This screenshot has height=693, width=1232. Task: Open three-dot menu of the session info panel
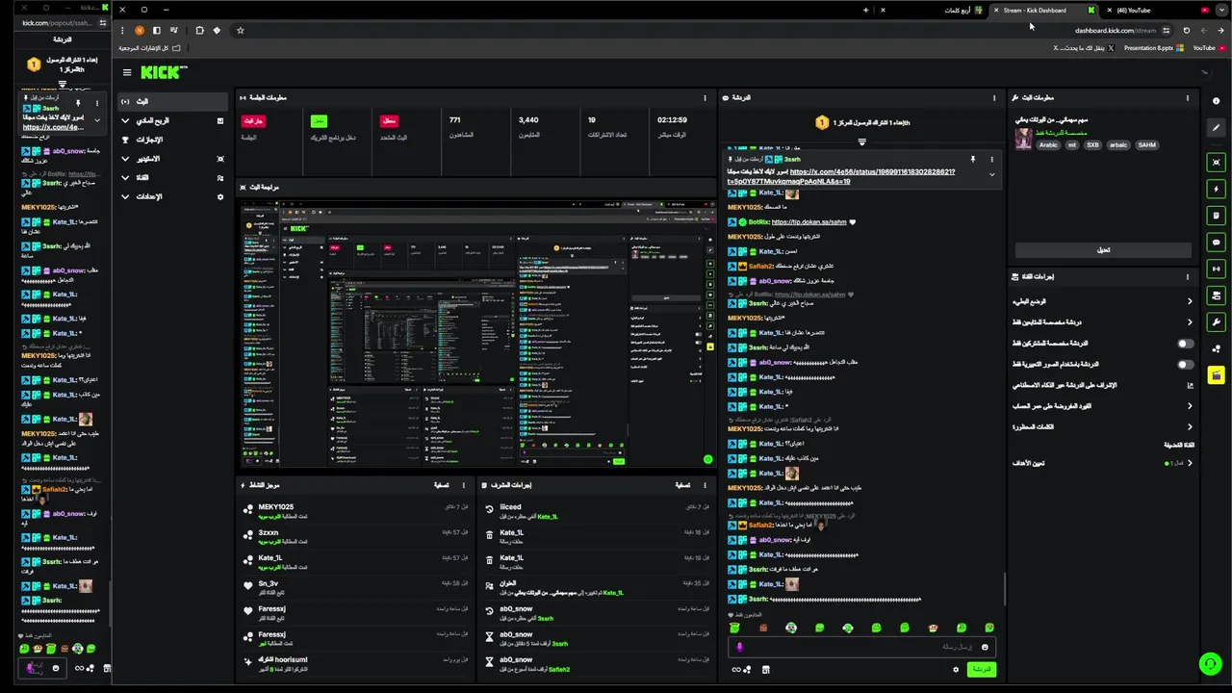coord(707,97)
